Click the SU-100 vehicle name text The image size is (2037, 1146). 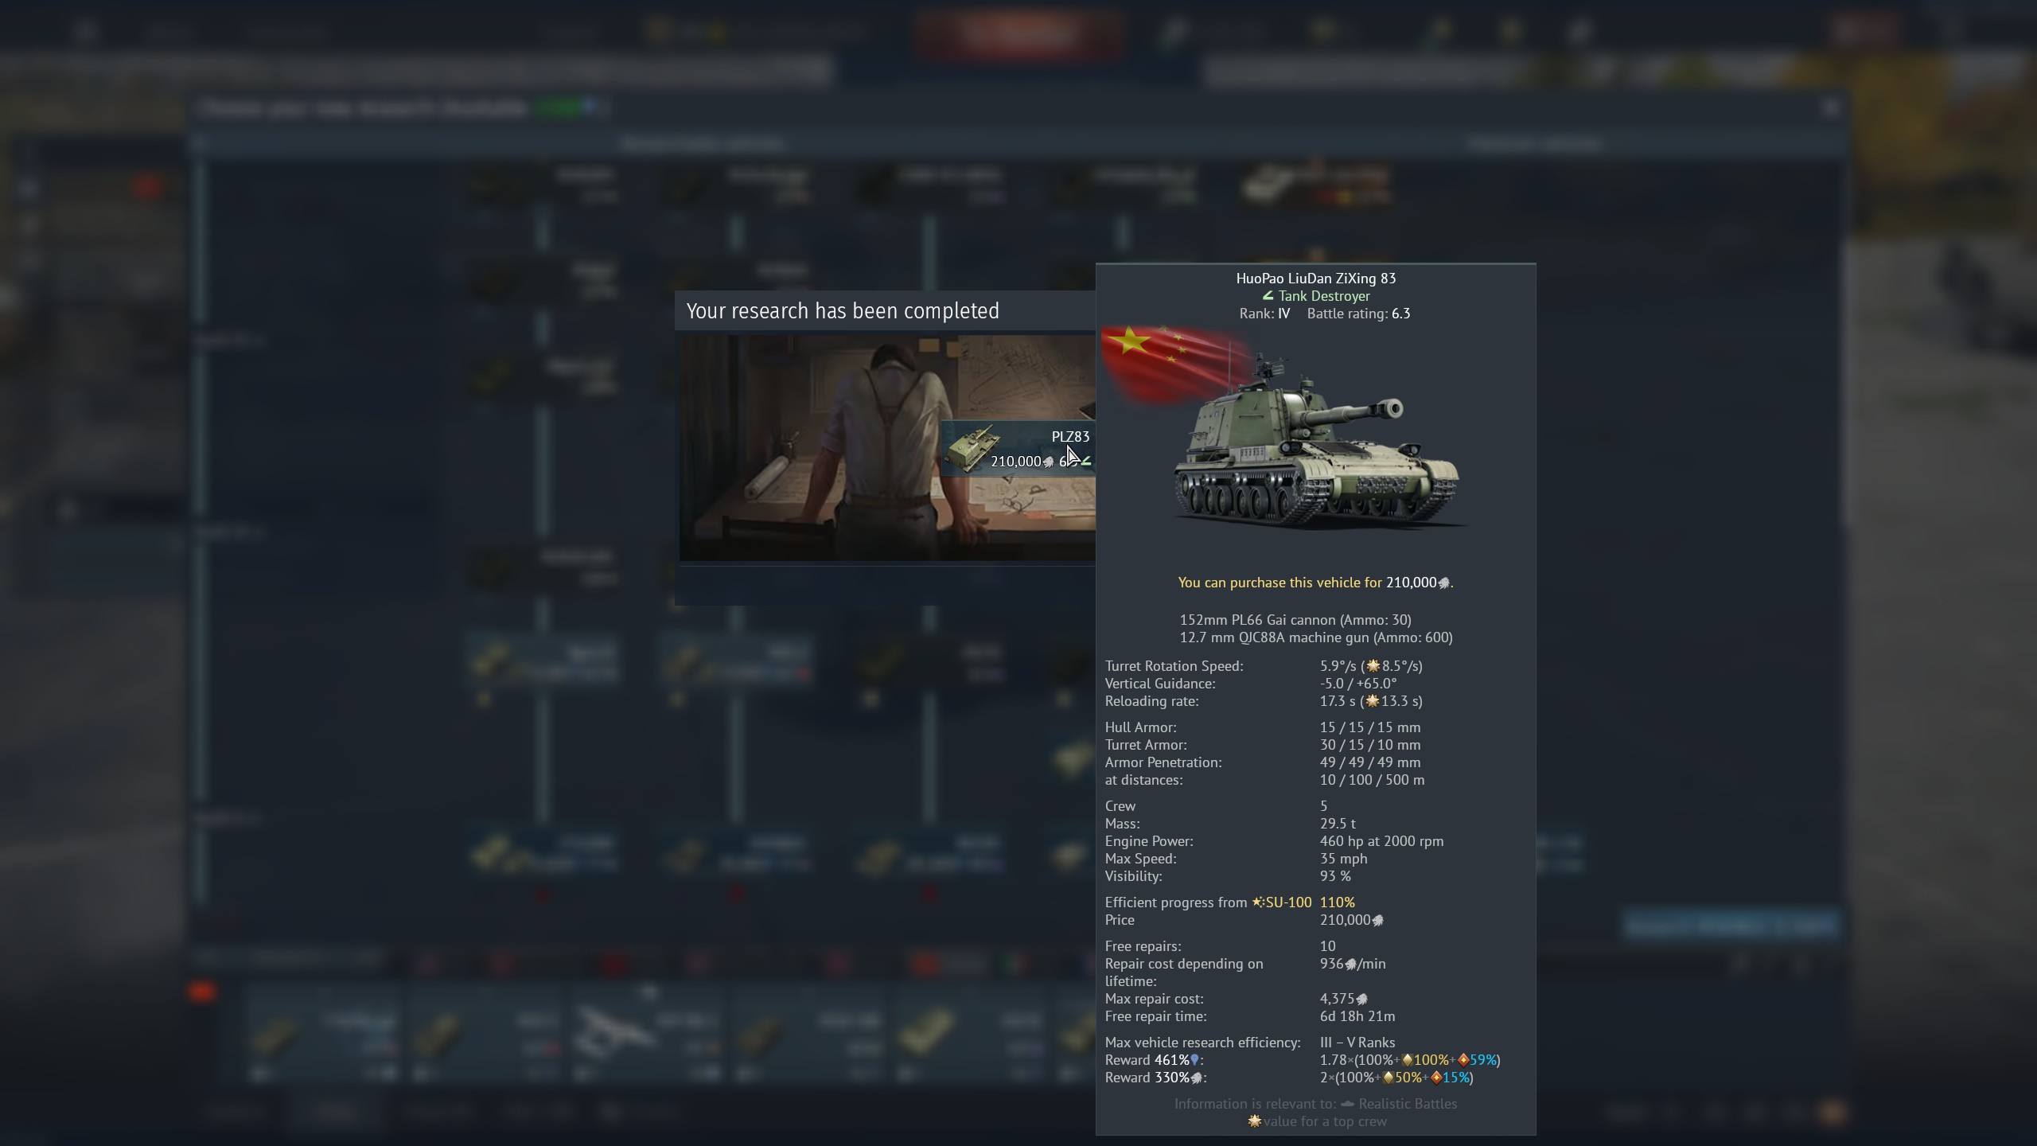click(1288, 902)
